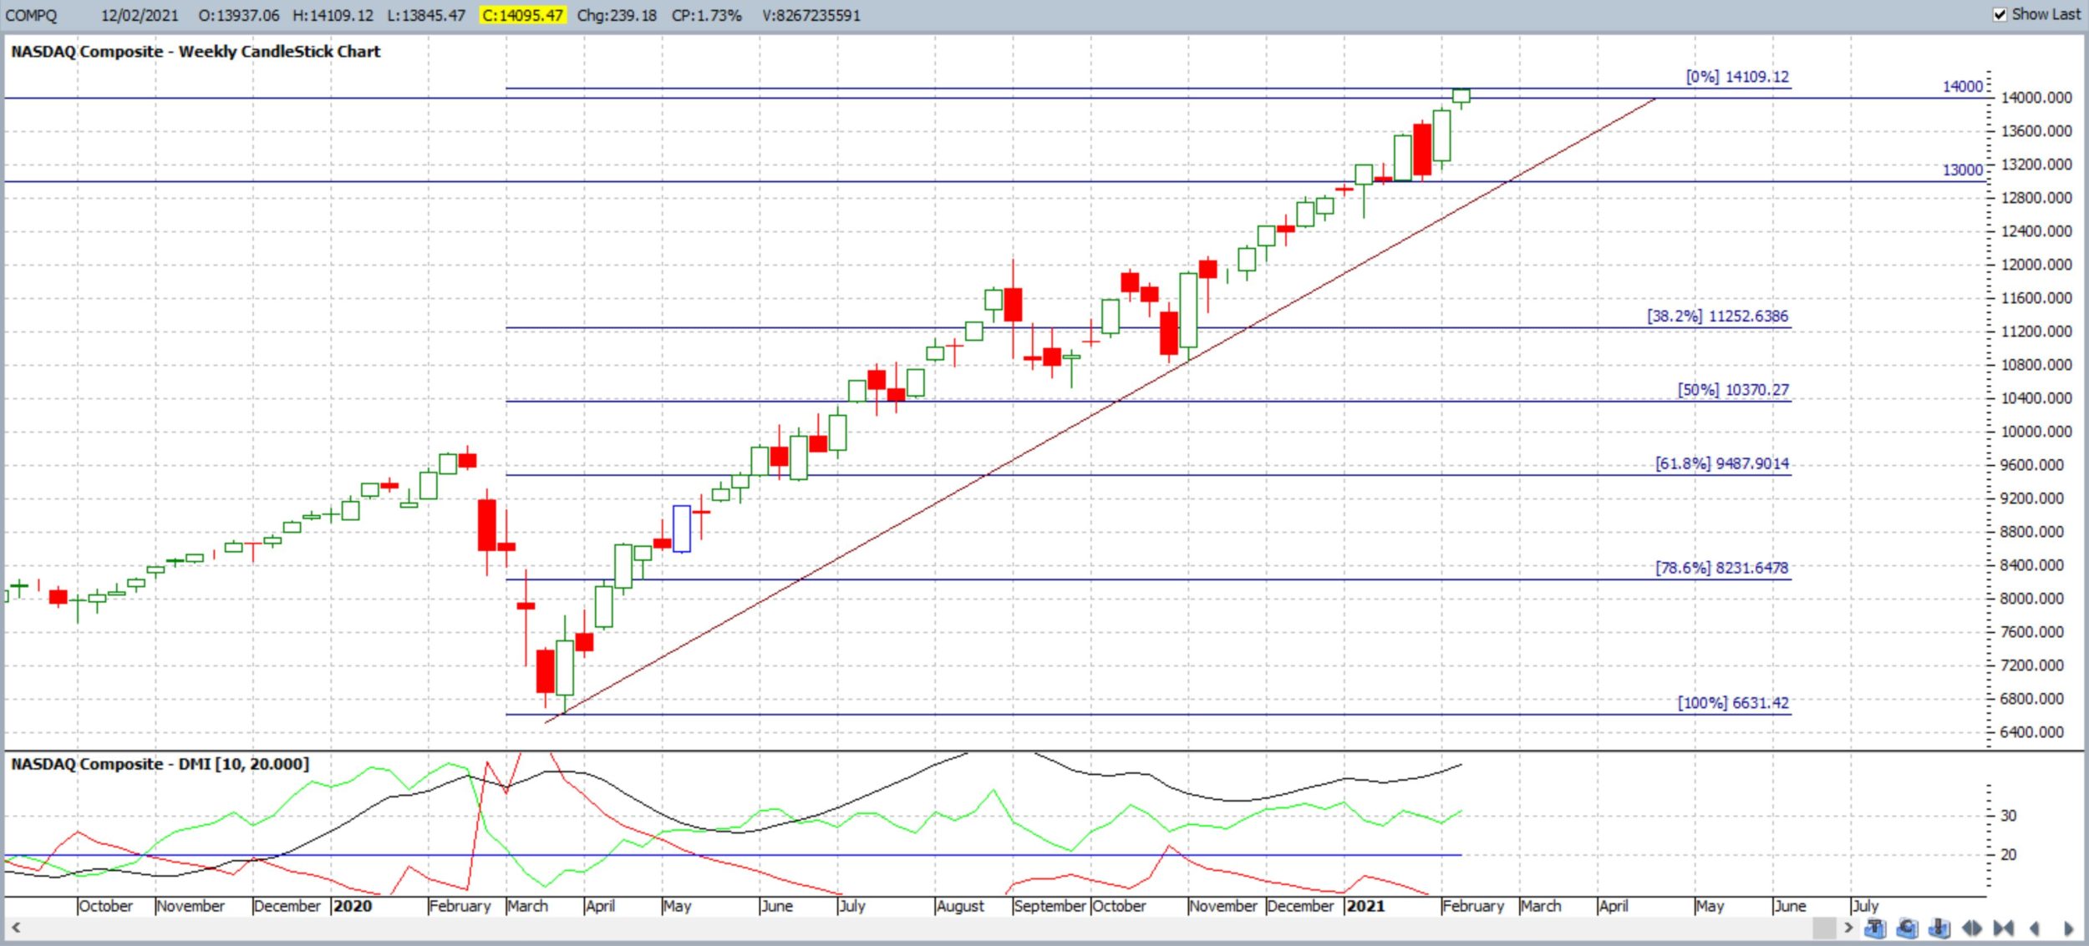Click the compress-horizontally inward arrows icon
The height and width of the screenshot is (946, 2089).
pos(2004,928)
